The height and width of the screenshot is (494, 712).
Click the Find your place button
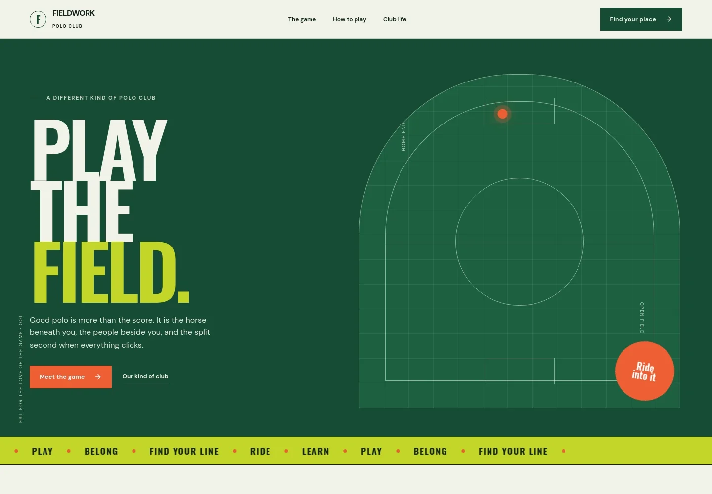pyautogui.click(x=641, y=19)
